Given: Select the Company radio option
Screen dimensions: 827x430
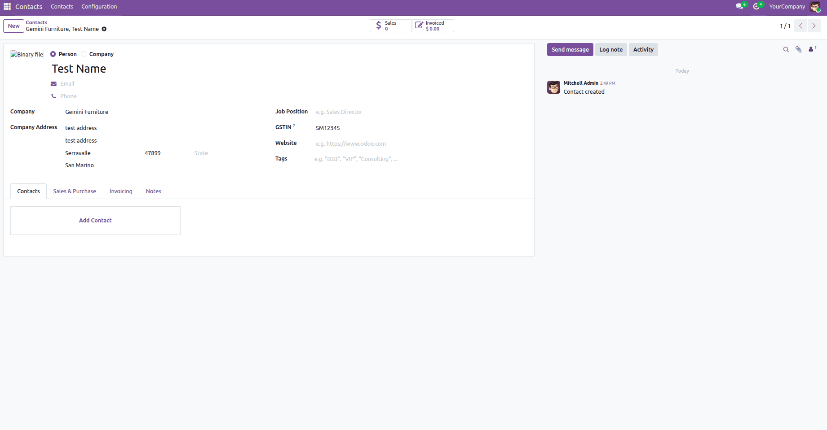Looking at the screenshot, I should (x=84, y=54).
